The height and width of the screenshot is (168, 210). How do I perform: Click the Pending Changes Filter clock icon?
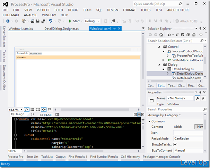[169, 35]
